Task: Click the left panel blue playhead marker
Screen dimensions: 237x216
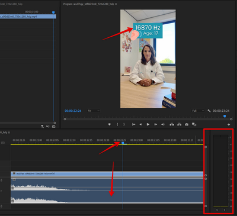Action: 53,12
